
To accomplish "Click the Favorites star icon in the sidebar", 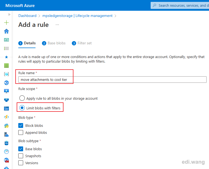I will (6, 57).
